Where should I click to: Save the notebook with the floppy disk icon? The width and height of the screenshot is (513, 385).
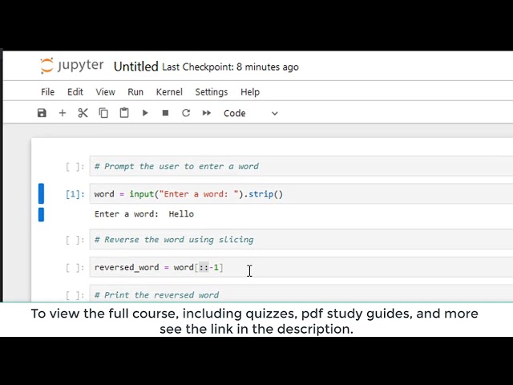pyautogui.click(x=42, y=113)
